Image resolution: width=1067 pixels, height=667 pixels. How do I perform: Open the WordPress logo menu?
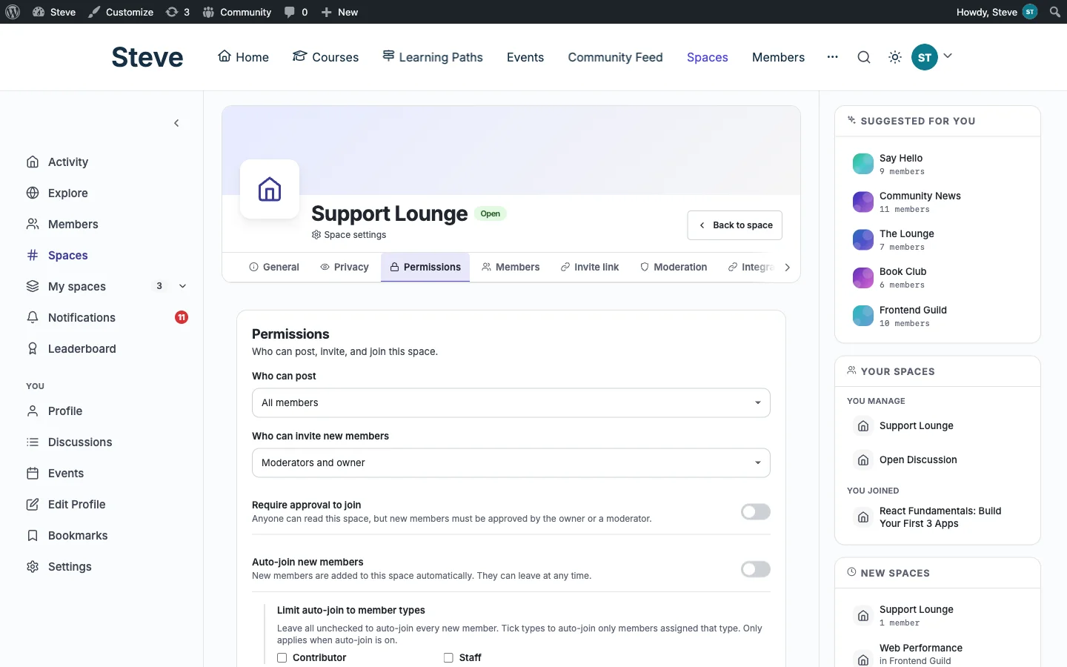[13, 12]
